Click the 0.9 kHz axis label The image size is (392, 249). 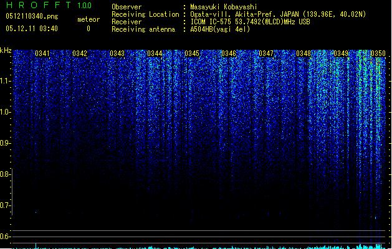point(5,143)
